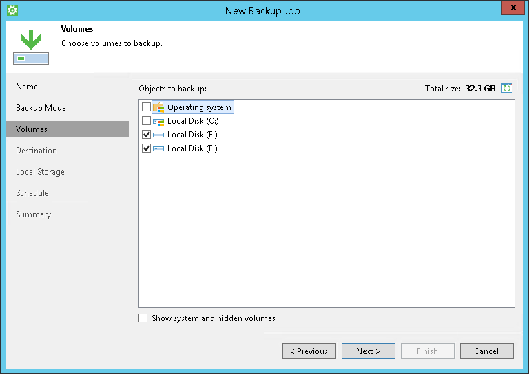The image size is (529, 374).
Task: Uncheck the Local Disk (E:) checkbox
Action: coord(146,135)
